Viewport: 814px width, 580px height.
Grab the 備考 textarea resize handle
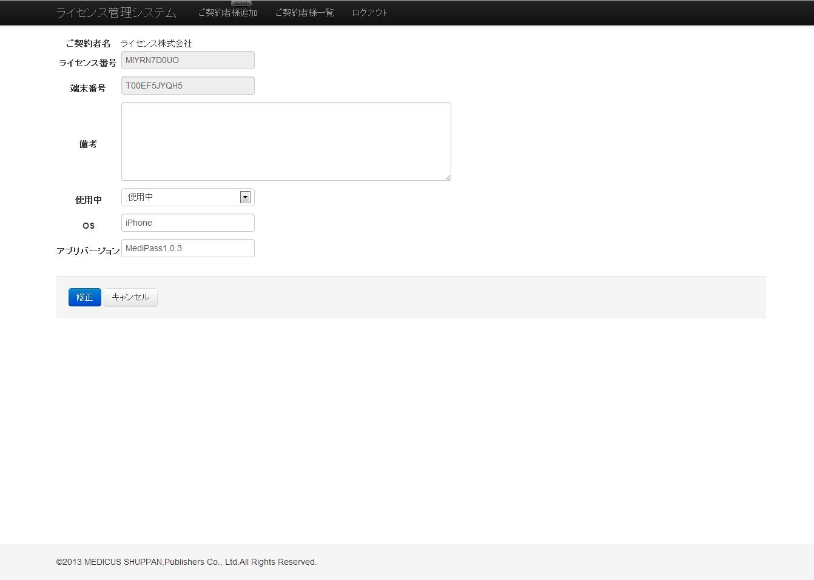pyautogui.click(x=448, y=177)
